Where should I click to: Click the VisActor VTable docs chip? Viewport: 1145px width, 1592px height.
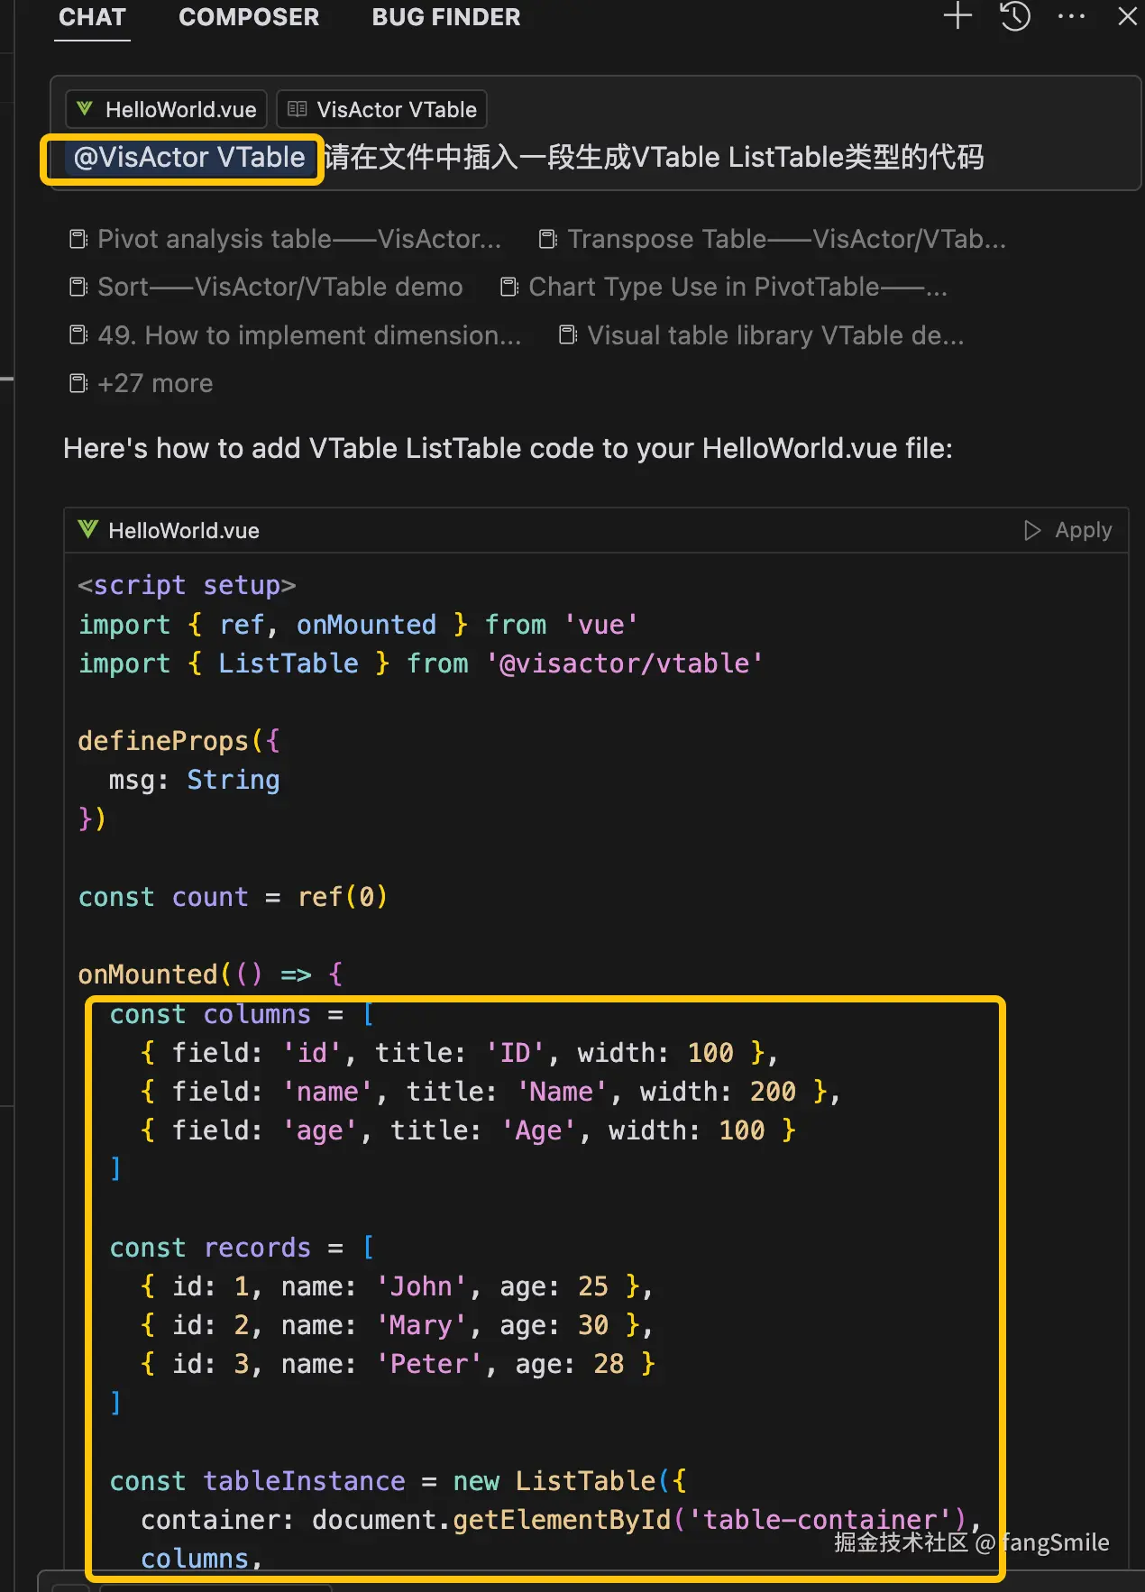382,110
